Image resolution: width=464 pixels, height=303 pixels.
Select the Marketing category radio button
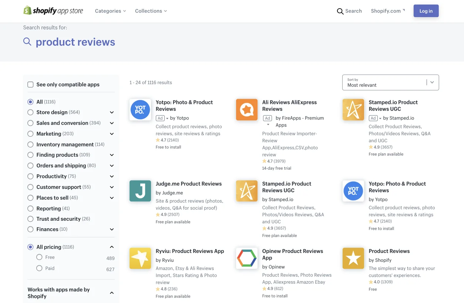(x=30, y=134)
